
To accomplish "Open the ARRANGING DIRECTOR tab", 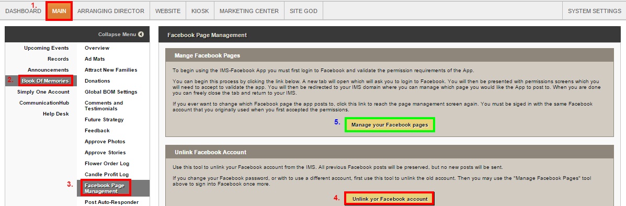I will pyautogui.click(x=110, y=11).
